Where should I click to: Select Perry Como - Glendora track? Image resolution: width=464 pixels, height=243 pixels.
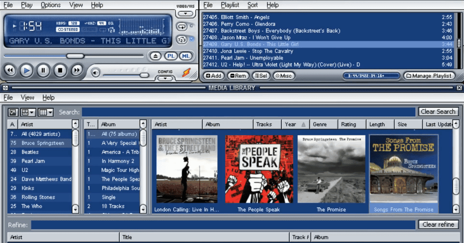(x=327, y=24)
